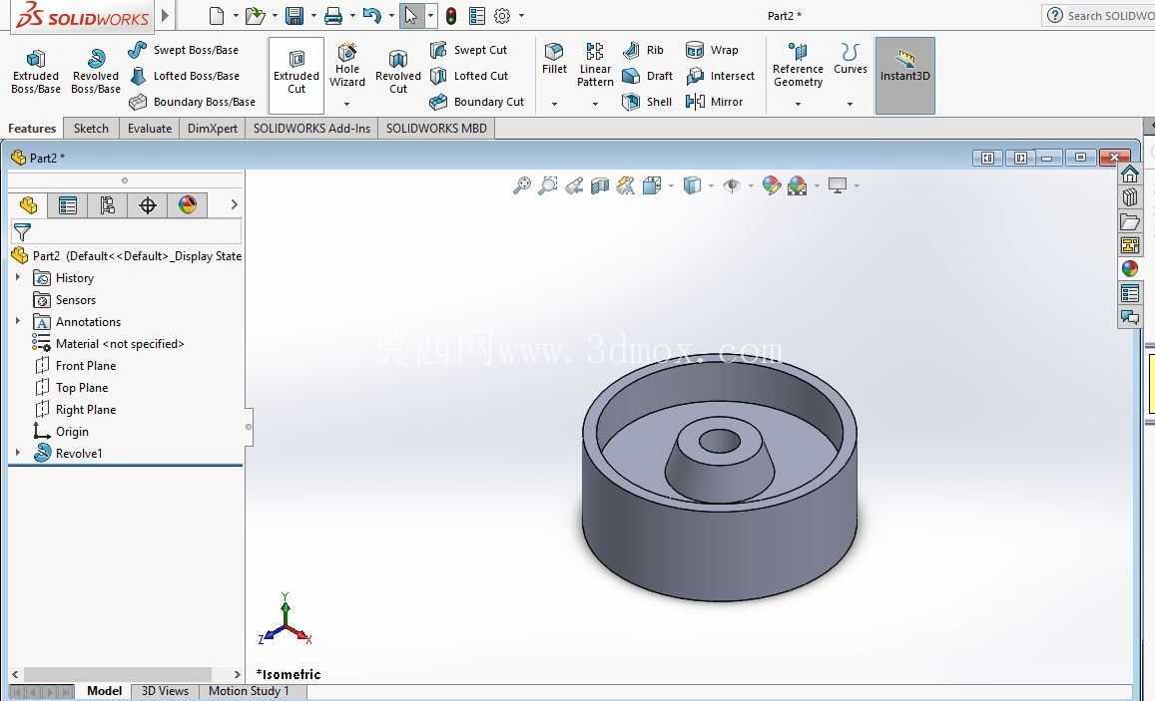The image size is (1155, 701).
Task: Open the Hole Wizard tool
Action: click(347, 66)
